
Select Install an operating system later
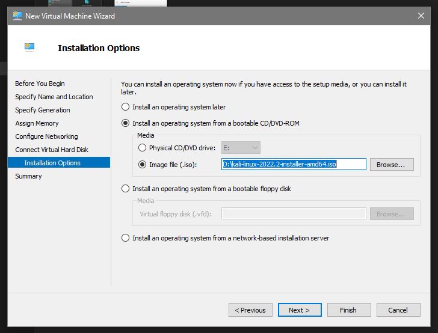(x=126, y=107)
